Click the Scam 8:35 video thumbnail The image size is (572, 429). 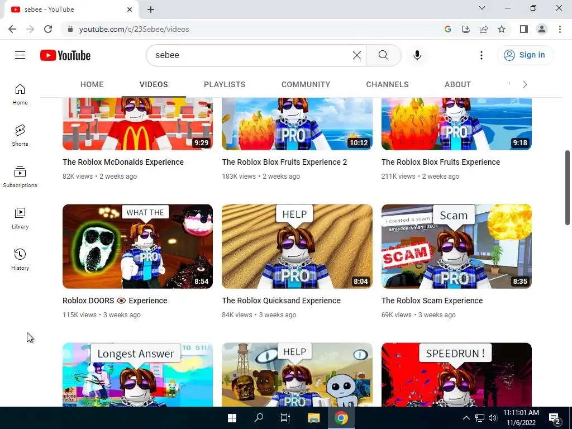pyautogui.click(x=456, y=246)
